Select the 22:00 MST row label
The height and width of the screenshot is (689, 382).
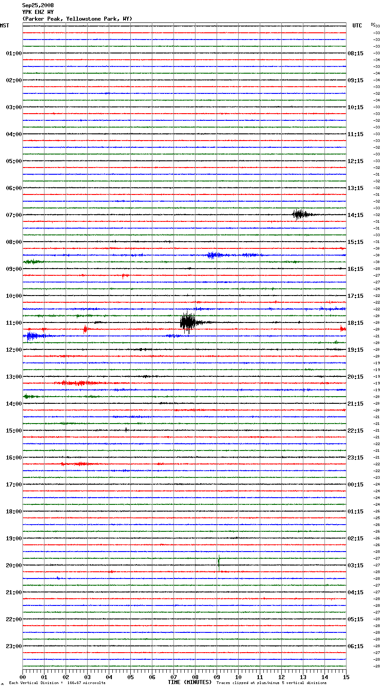(x=13, y=619)
